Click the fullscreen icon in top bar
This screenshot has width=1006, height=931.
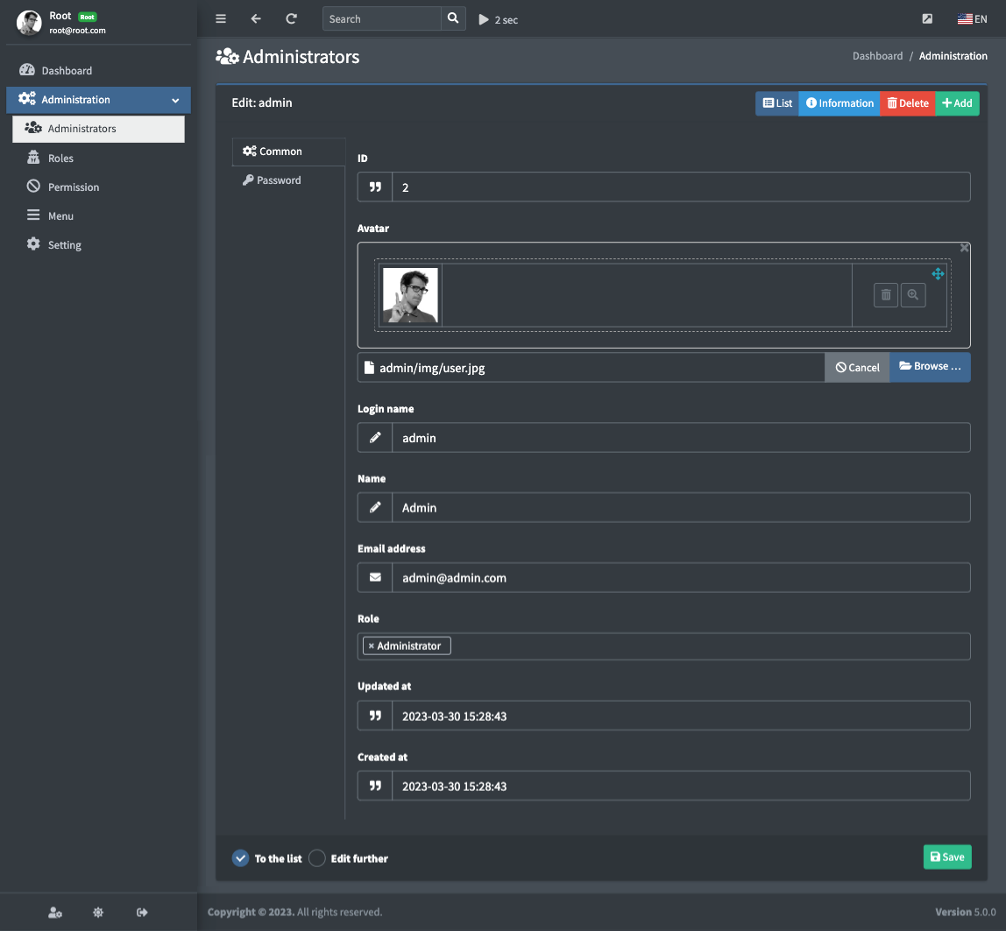click(928, 19)
